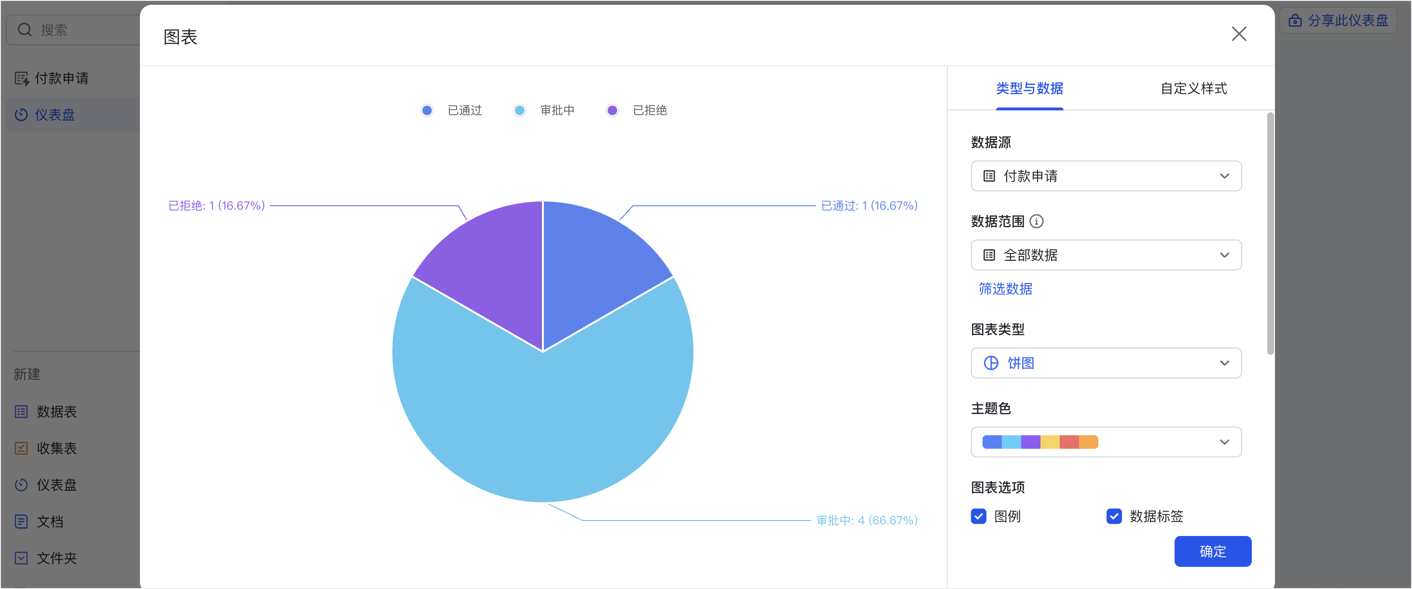Click label 审批中: 4 (66.67%)

coord(867,521)
